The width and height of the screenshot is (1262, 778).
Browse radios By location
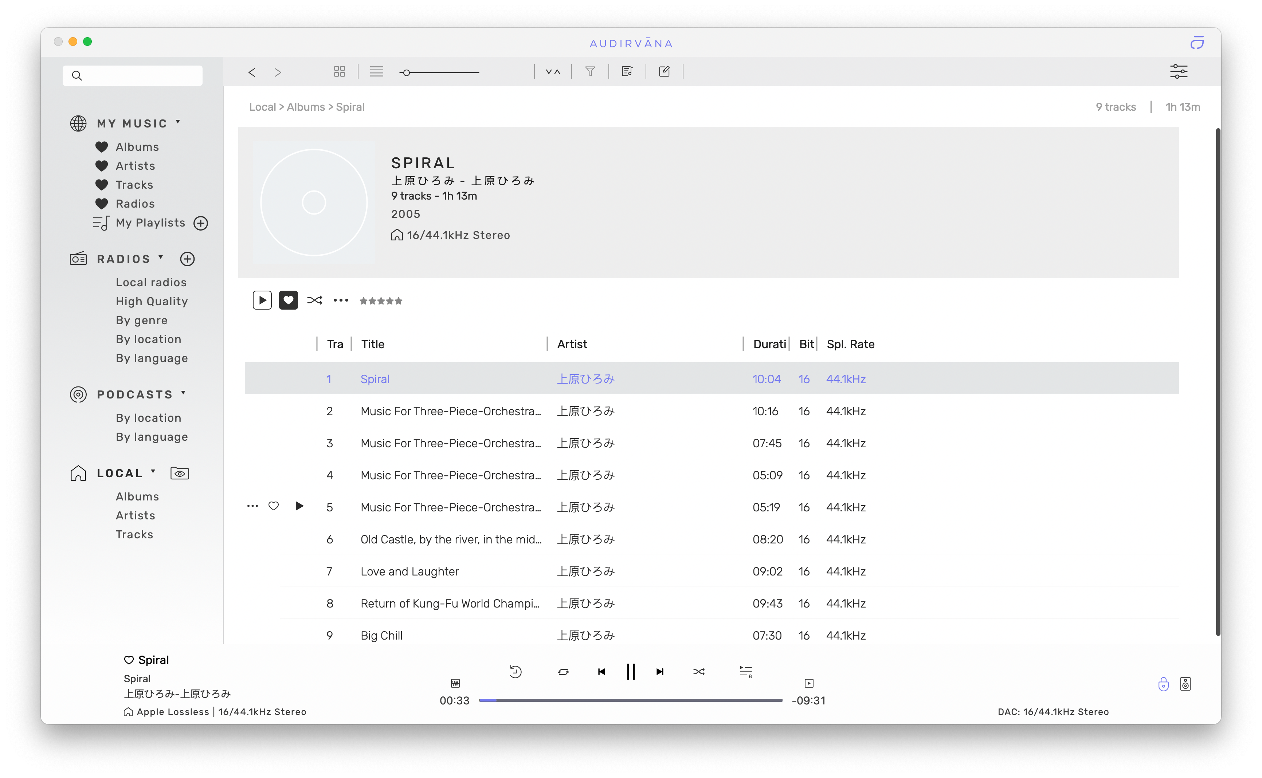pos(148,339)
